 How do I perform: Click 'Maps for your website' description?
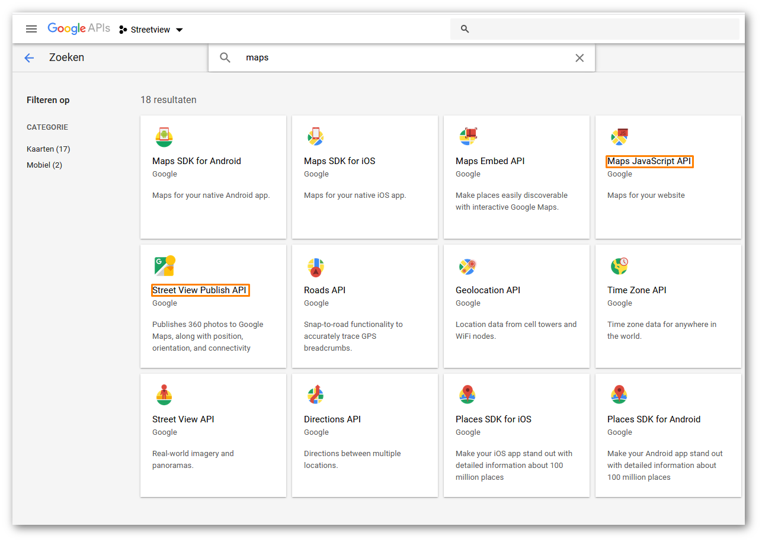tap(646, 195)
